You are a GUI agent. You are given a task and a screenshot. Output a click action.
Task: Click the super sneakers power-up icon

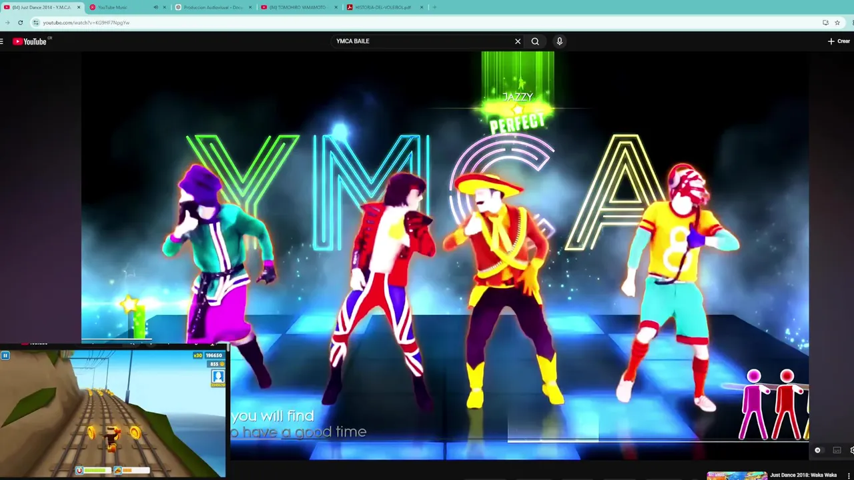click(117, 471)
